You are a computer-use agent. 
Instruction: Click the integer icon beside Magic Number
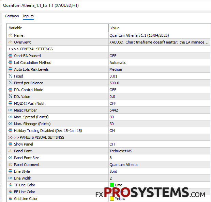tap(10, 110)
